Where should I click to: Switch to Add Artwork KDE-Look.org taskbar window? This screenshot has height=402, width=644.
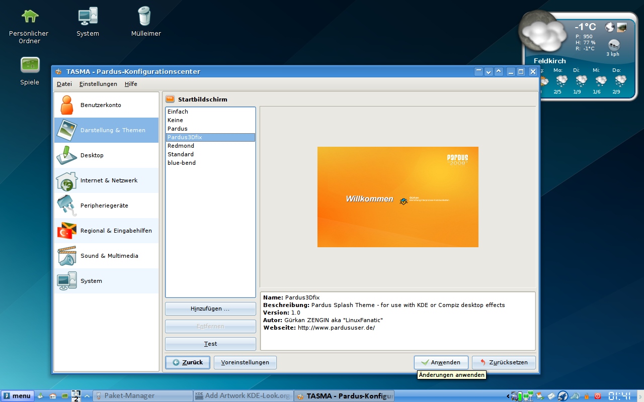(243, 396)
